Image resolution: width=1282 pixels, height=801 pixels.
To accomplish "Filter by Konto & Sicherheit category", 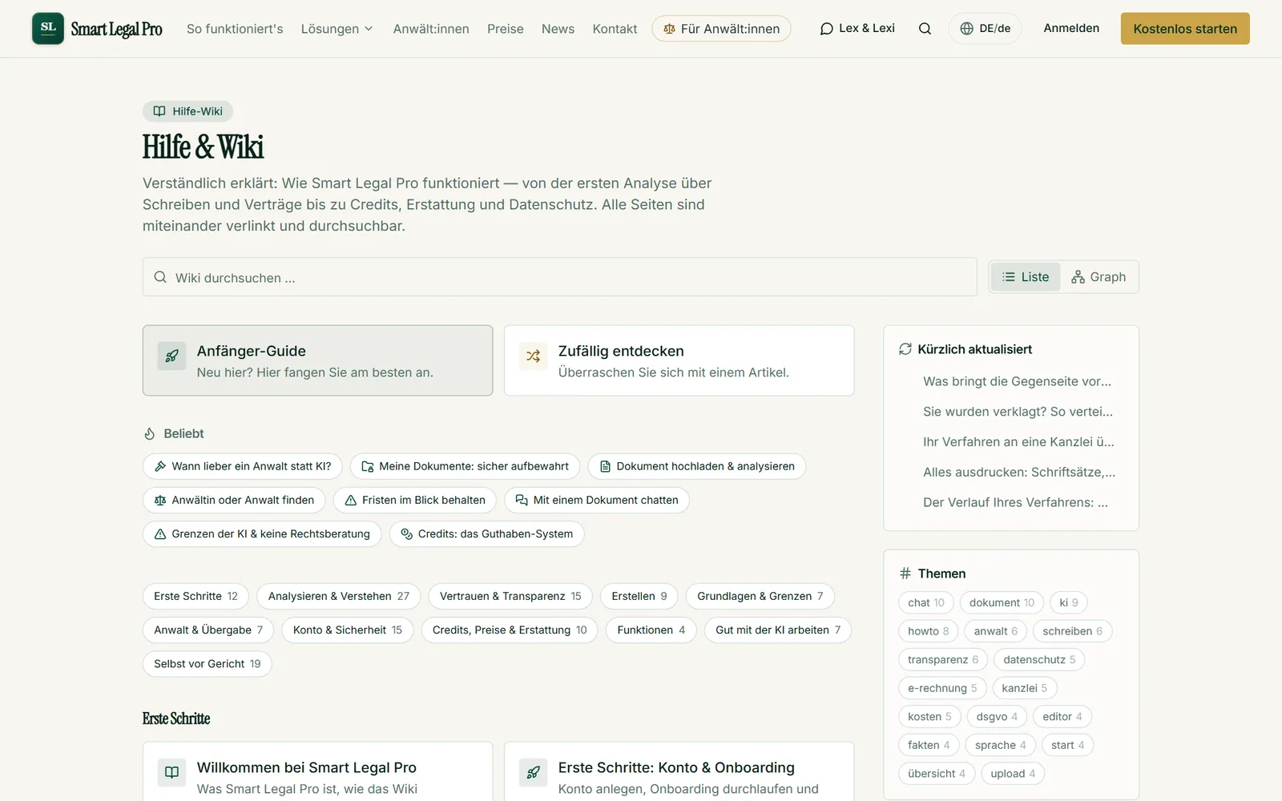I will (348, 630).
